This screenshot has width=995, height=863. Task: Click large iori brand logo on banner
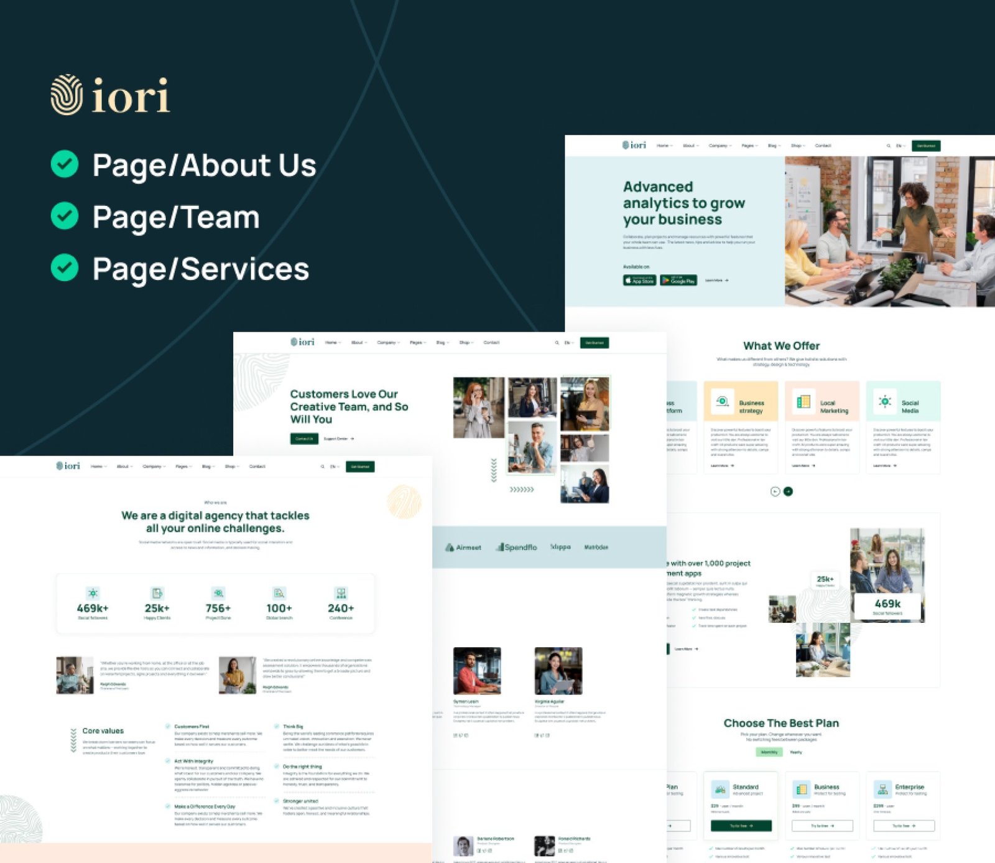click(x=110, y=95)
